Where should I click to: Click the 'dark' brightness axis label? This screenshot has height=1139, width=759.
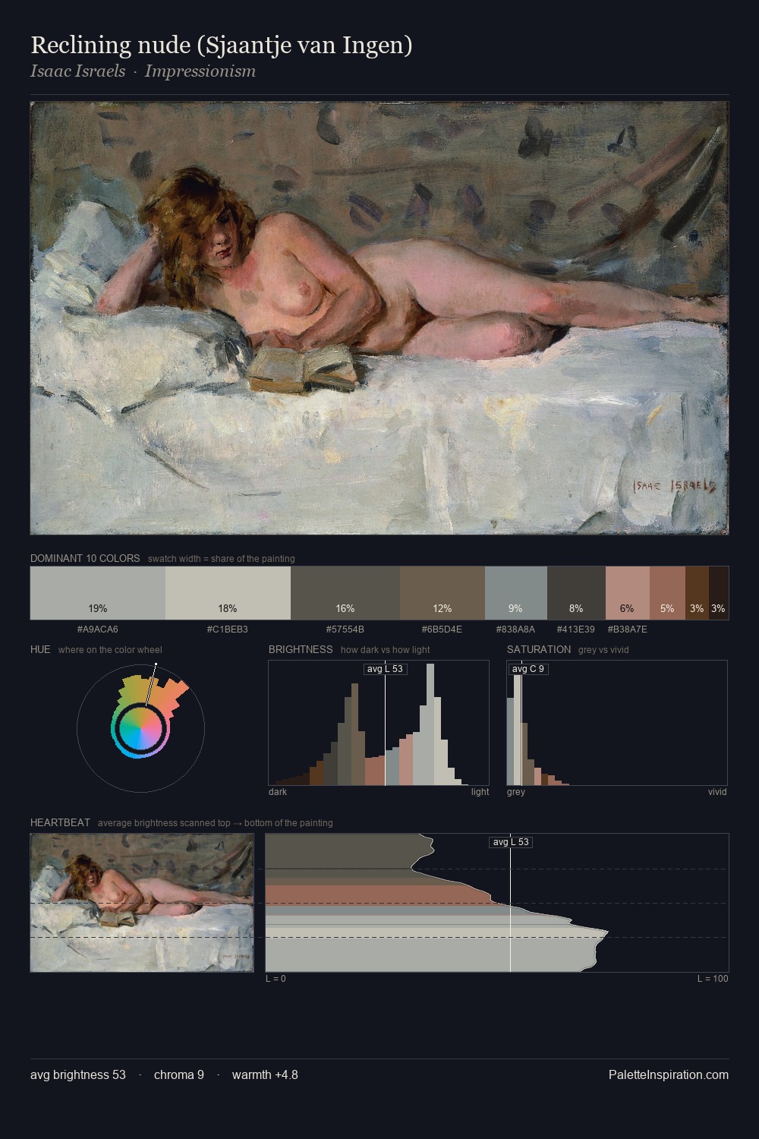coord(278,792)
